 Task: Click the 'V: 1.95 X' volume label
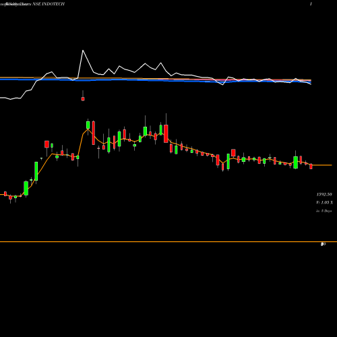coord(324,203)
